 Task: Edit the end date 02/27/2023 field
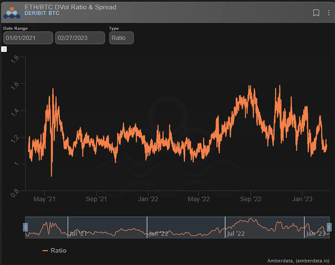click(x=80, y=38)
